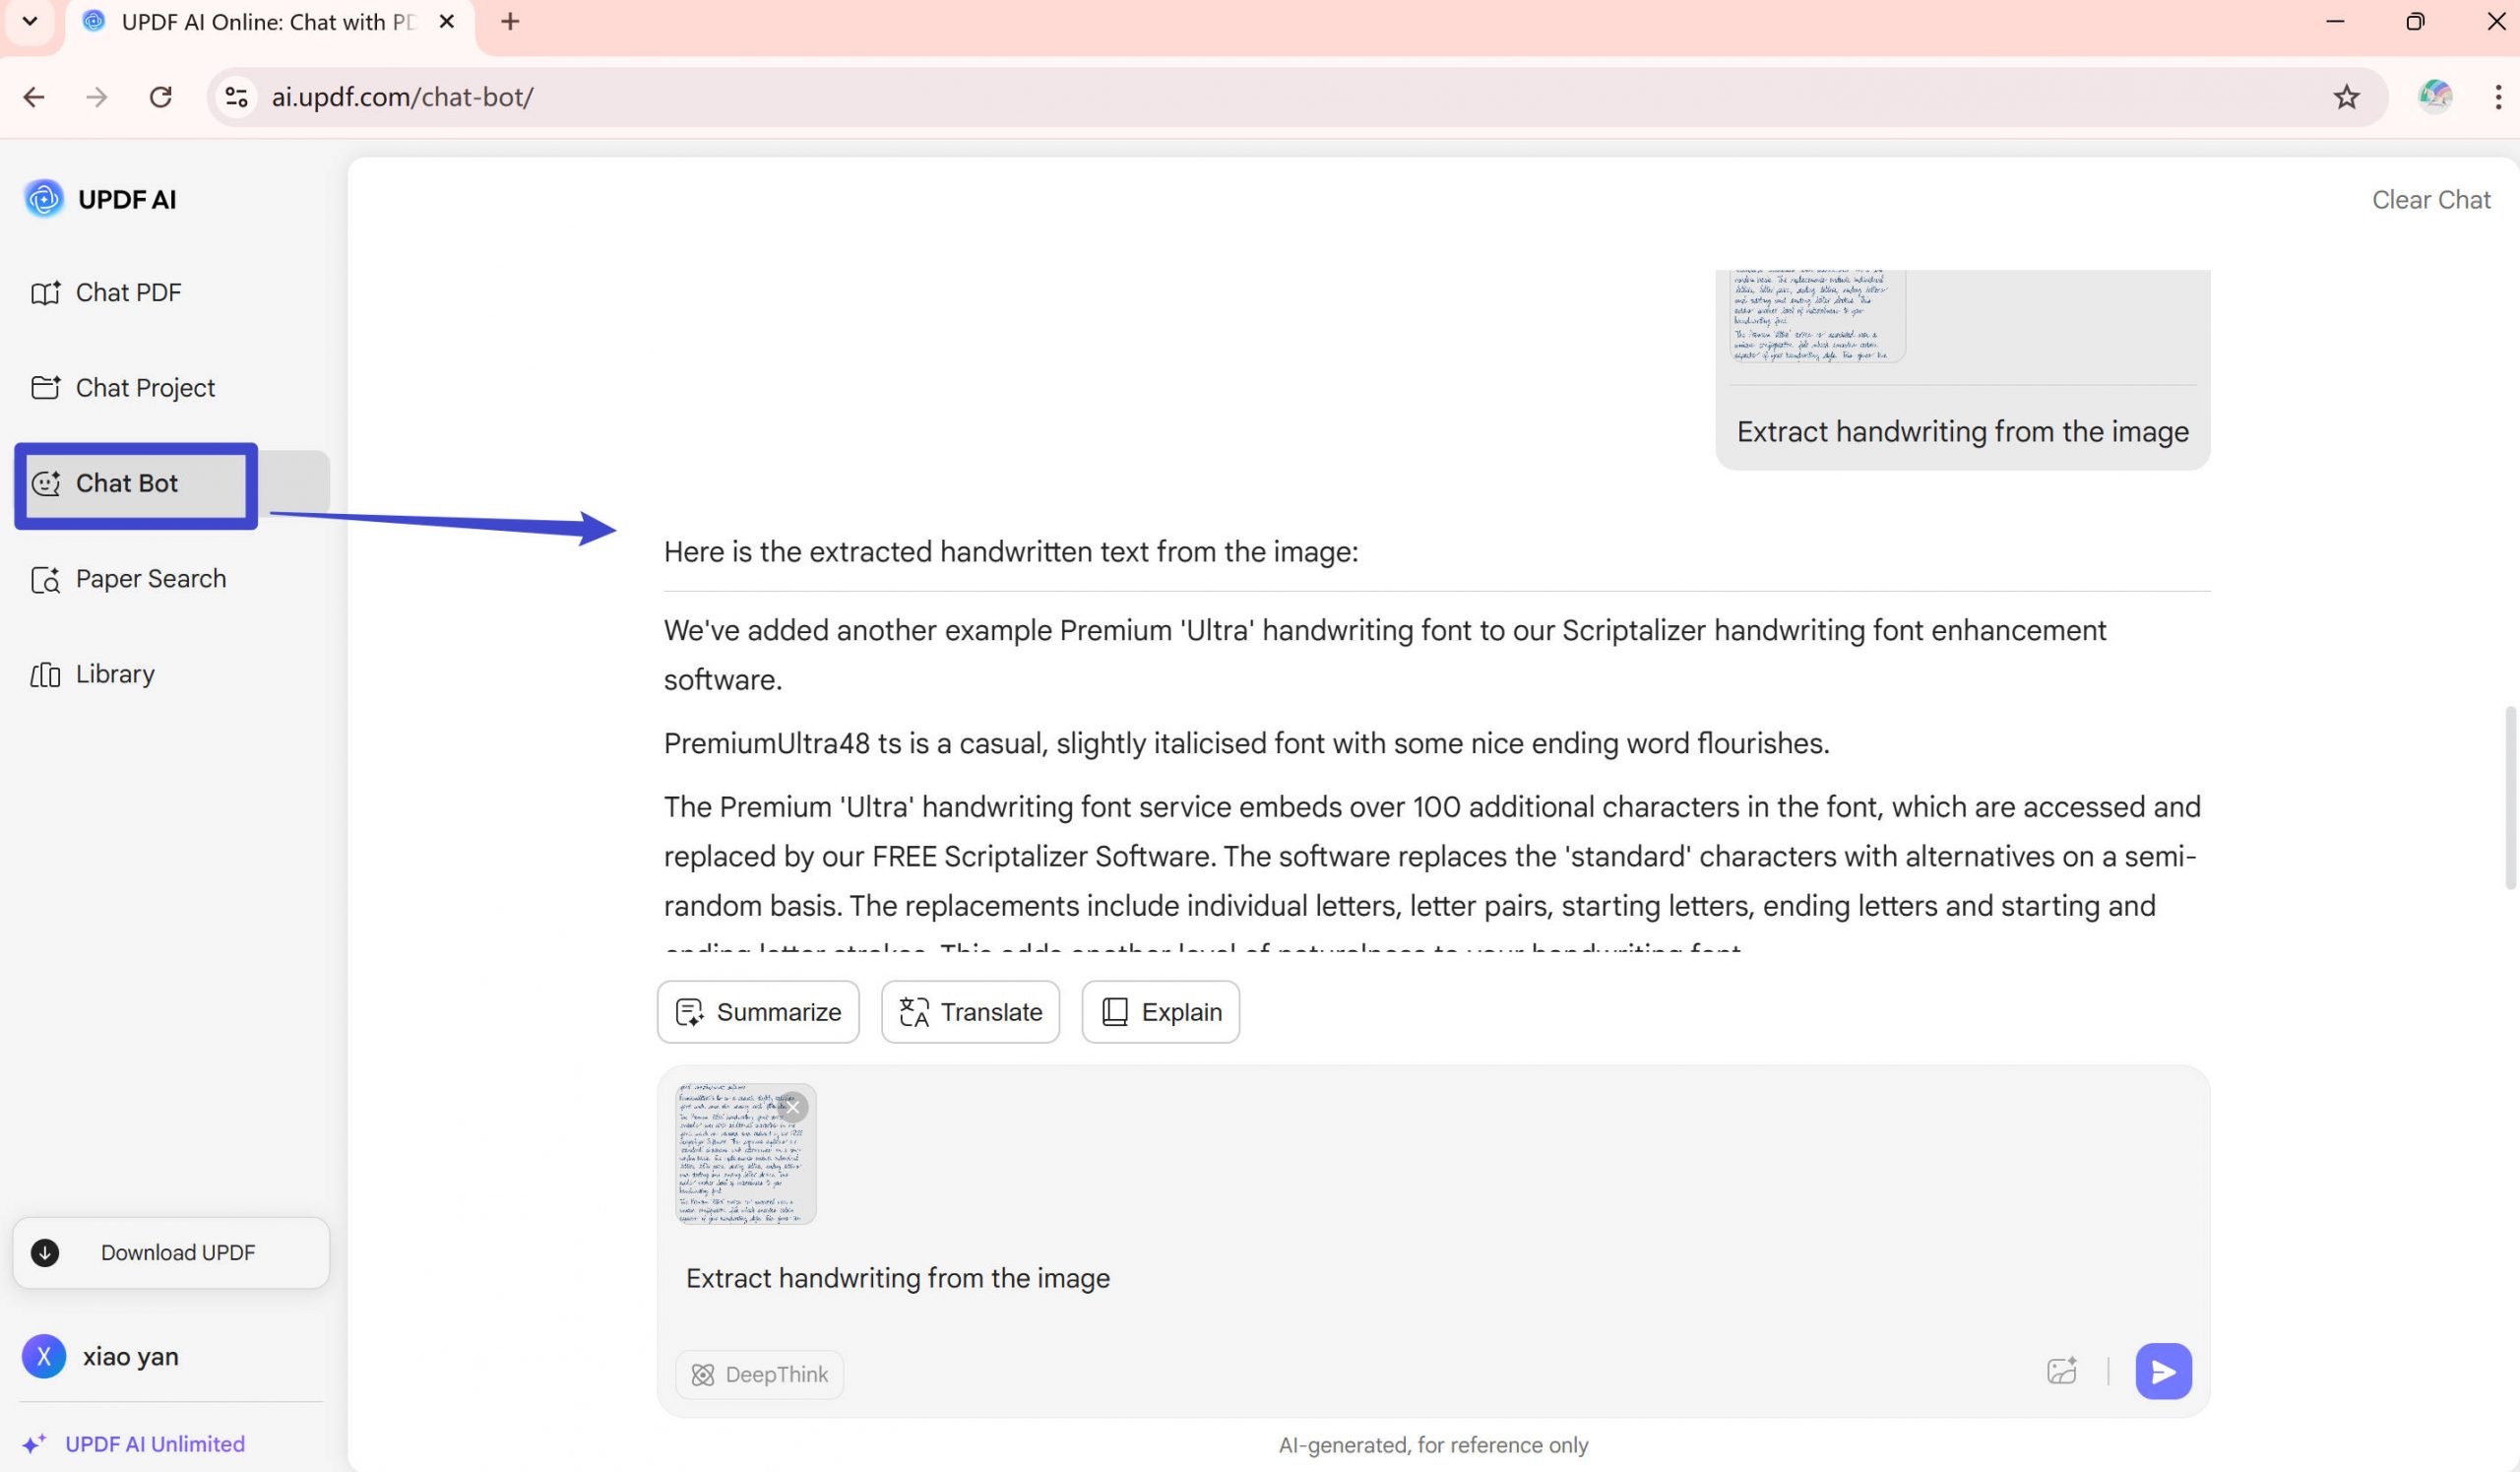Viewport: 2520px width, 1472px height.
Task: Open sent handwriting image in chat
Action: pos(1817,315)
